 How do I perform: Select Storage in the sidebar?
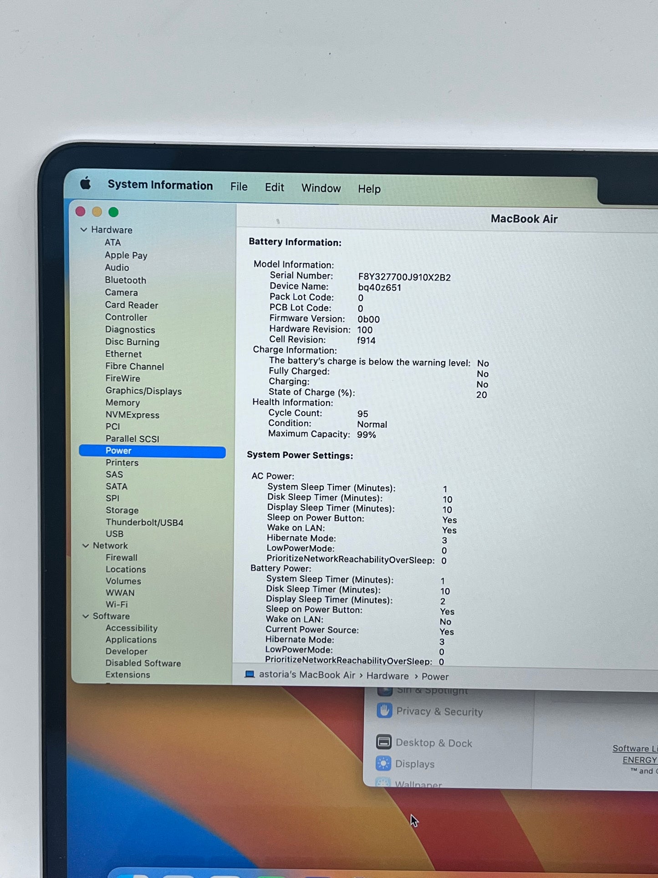point(122,510)
